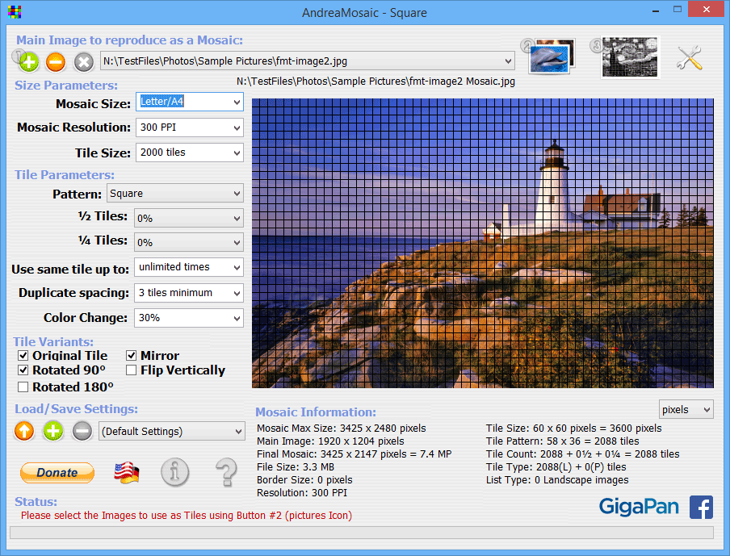The height and width of the screenshot is (556, 730).
Task: Open the question mark help icon
Action: click(226, 472)
